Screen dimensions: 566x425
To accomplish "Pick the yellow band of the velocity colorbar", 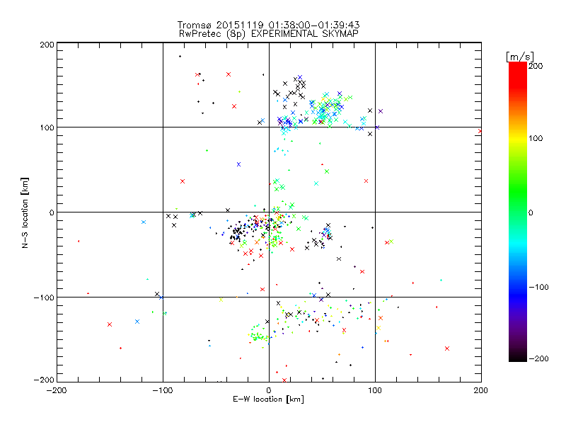I will tap(518, 138).
